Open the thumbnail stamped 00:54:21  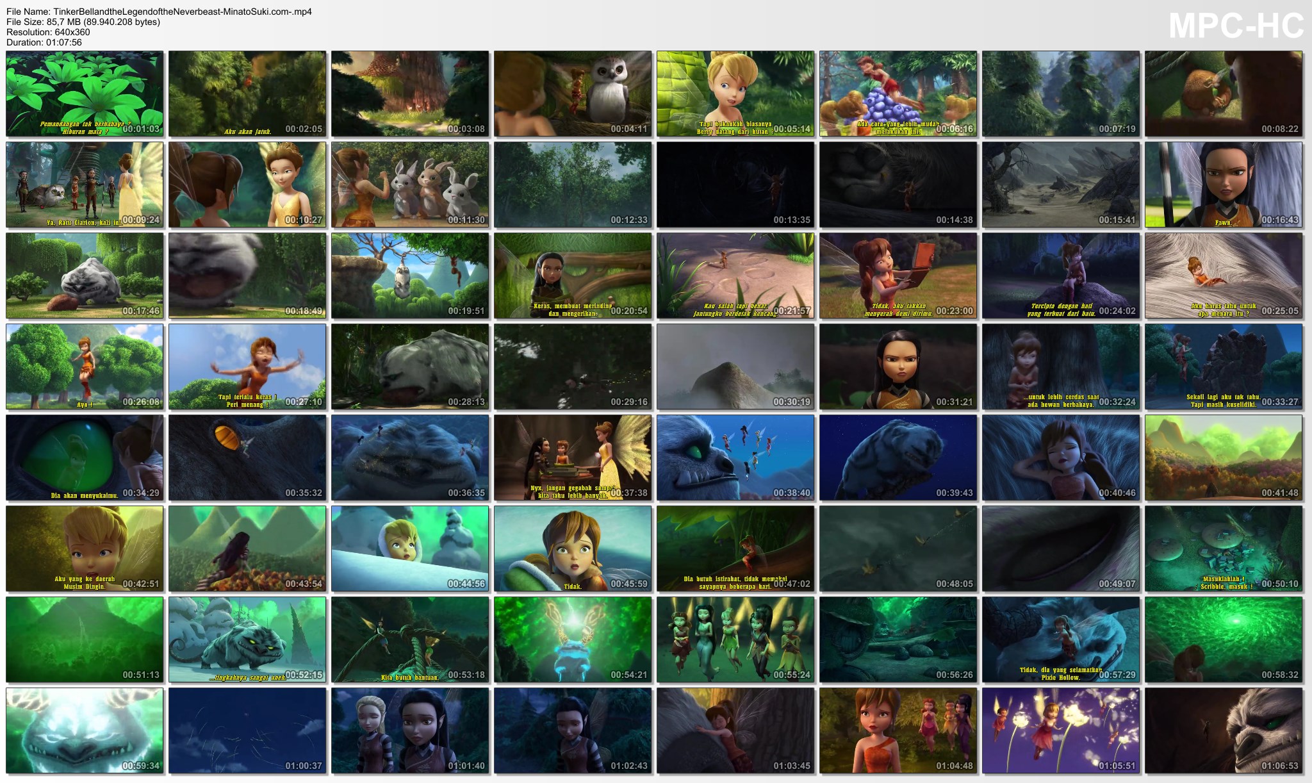(x=573, y=639)
